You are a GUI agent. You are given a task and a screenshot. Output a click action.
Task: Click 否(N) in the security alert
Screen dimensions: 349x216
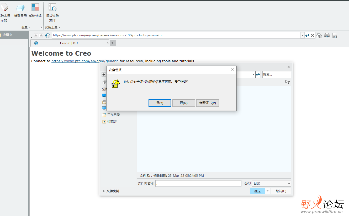click(184, 103)
